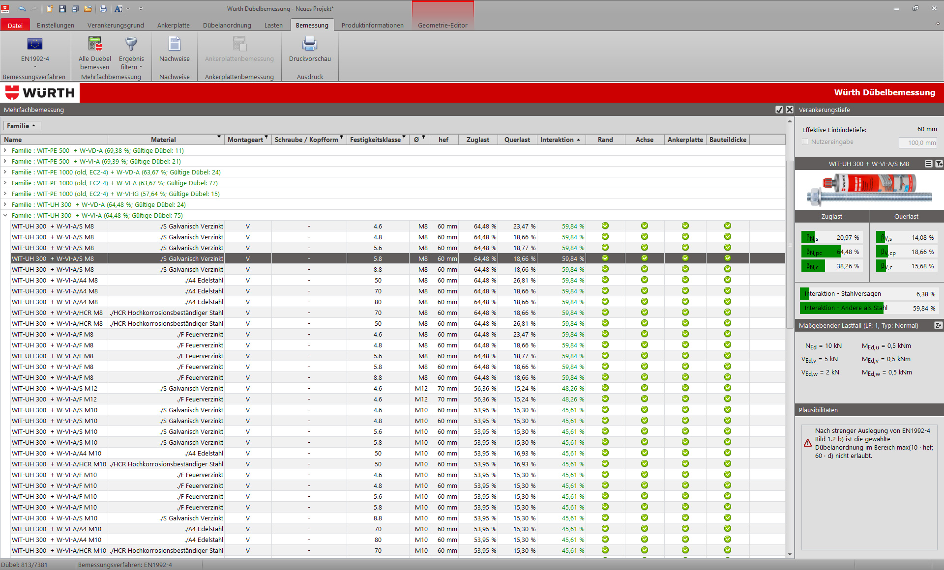Click the βV,cp 18,66 % utilization bar
The height and width of the screenshot is (570, 944).
coord(906,252)
